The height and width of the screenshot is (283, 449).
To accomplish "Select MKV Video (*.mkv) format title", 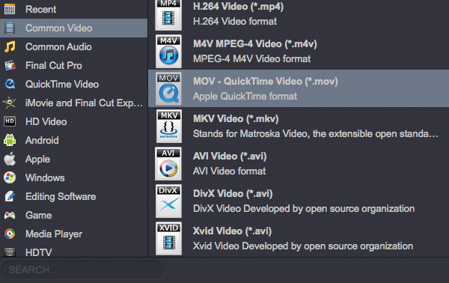I will pyautogui.click(x=236, y=119).
